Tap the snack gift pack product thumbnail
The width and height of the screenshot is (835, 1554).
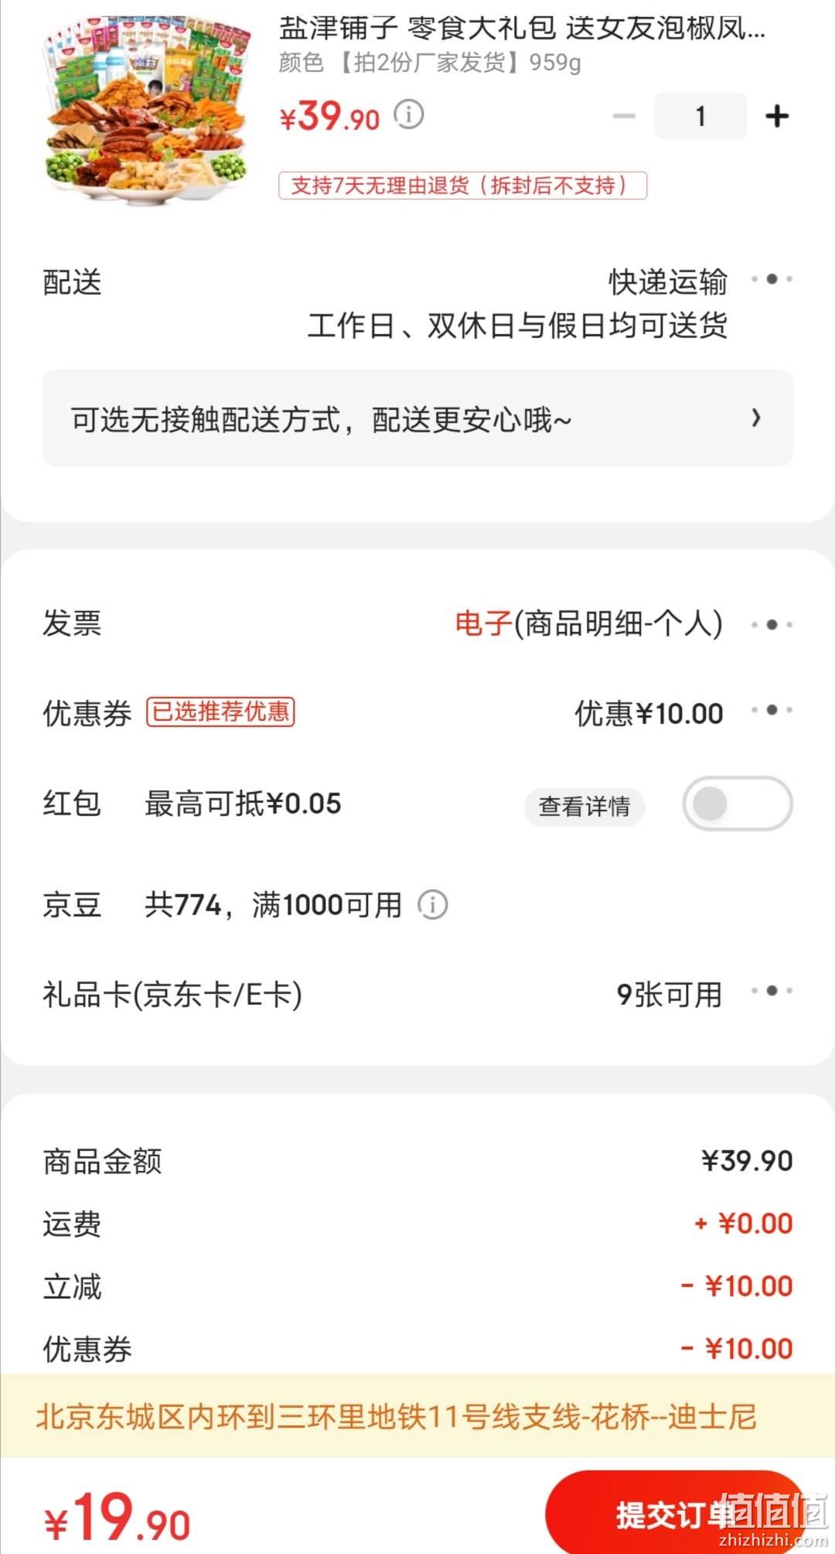[x=148, y=110]
